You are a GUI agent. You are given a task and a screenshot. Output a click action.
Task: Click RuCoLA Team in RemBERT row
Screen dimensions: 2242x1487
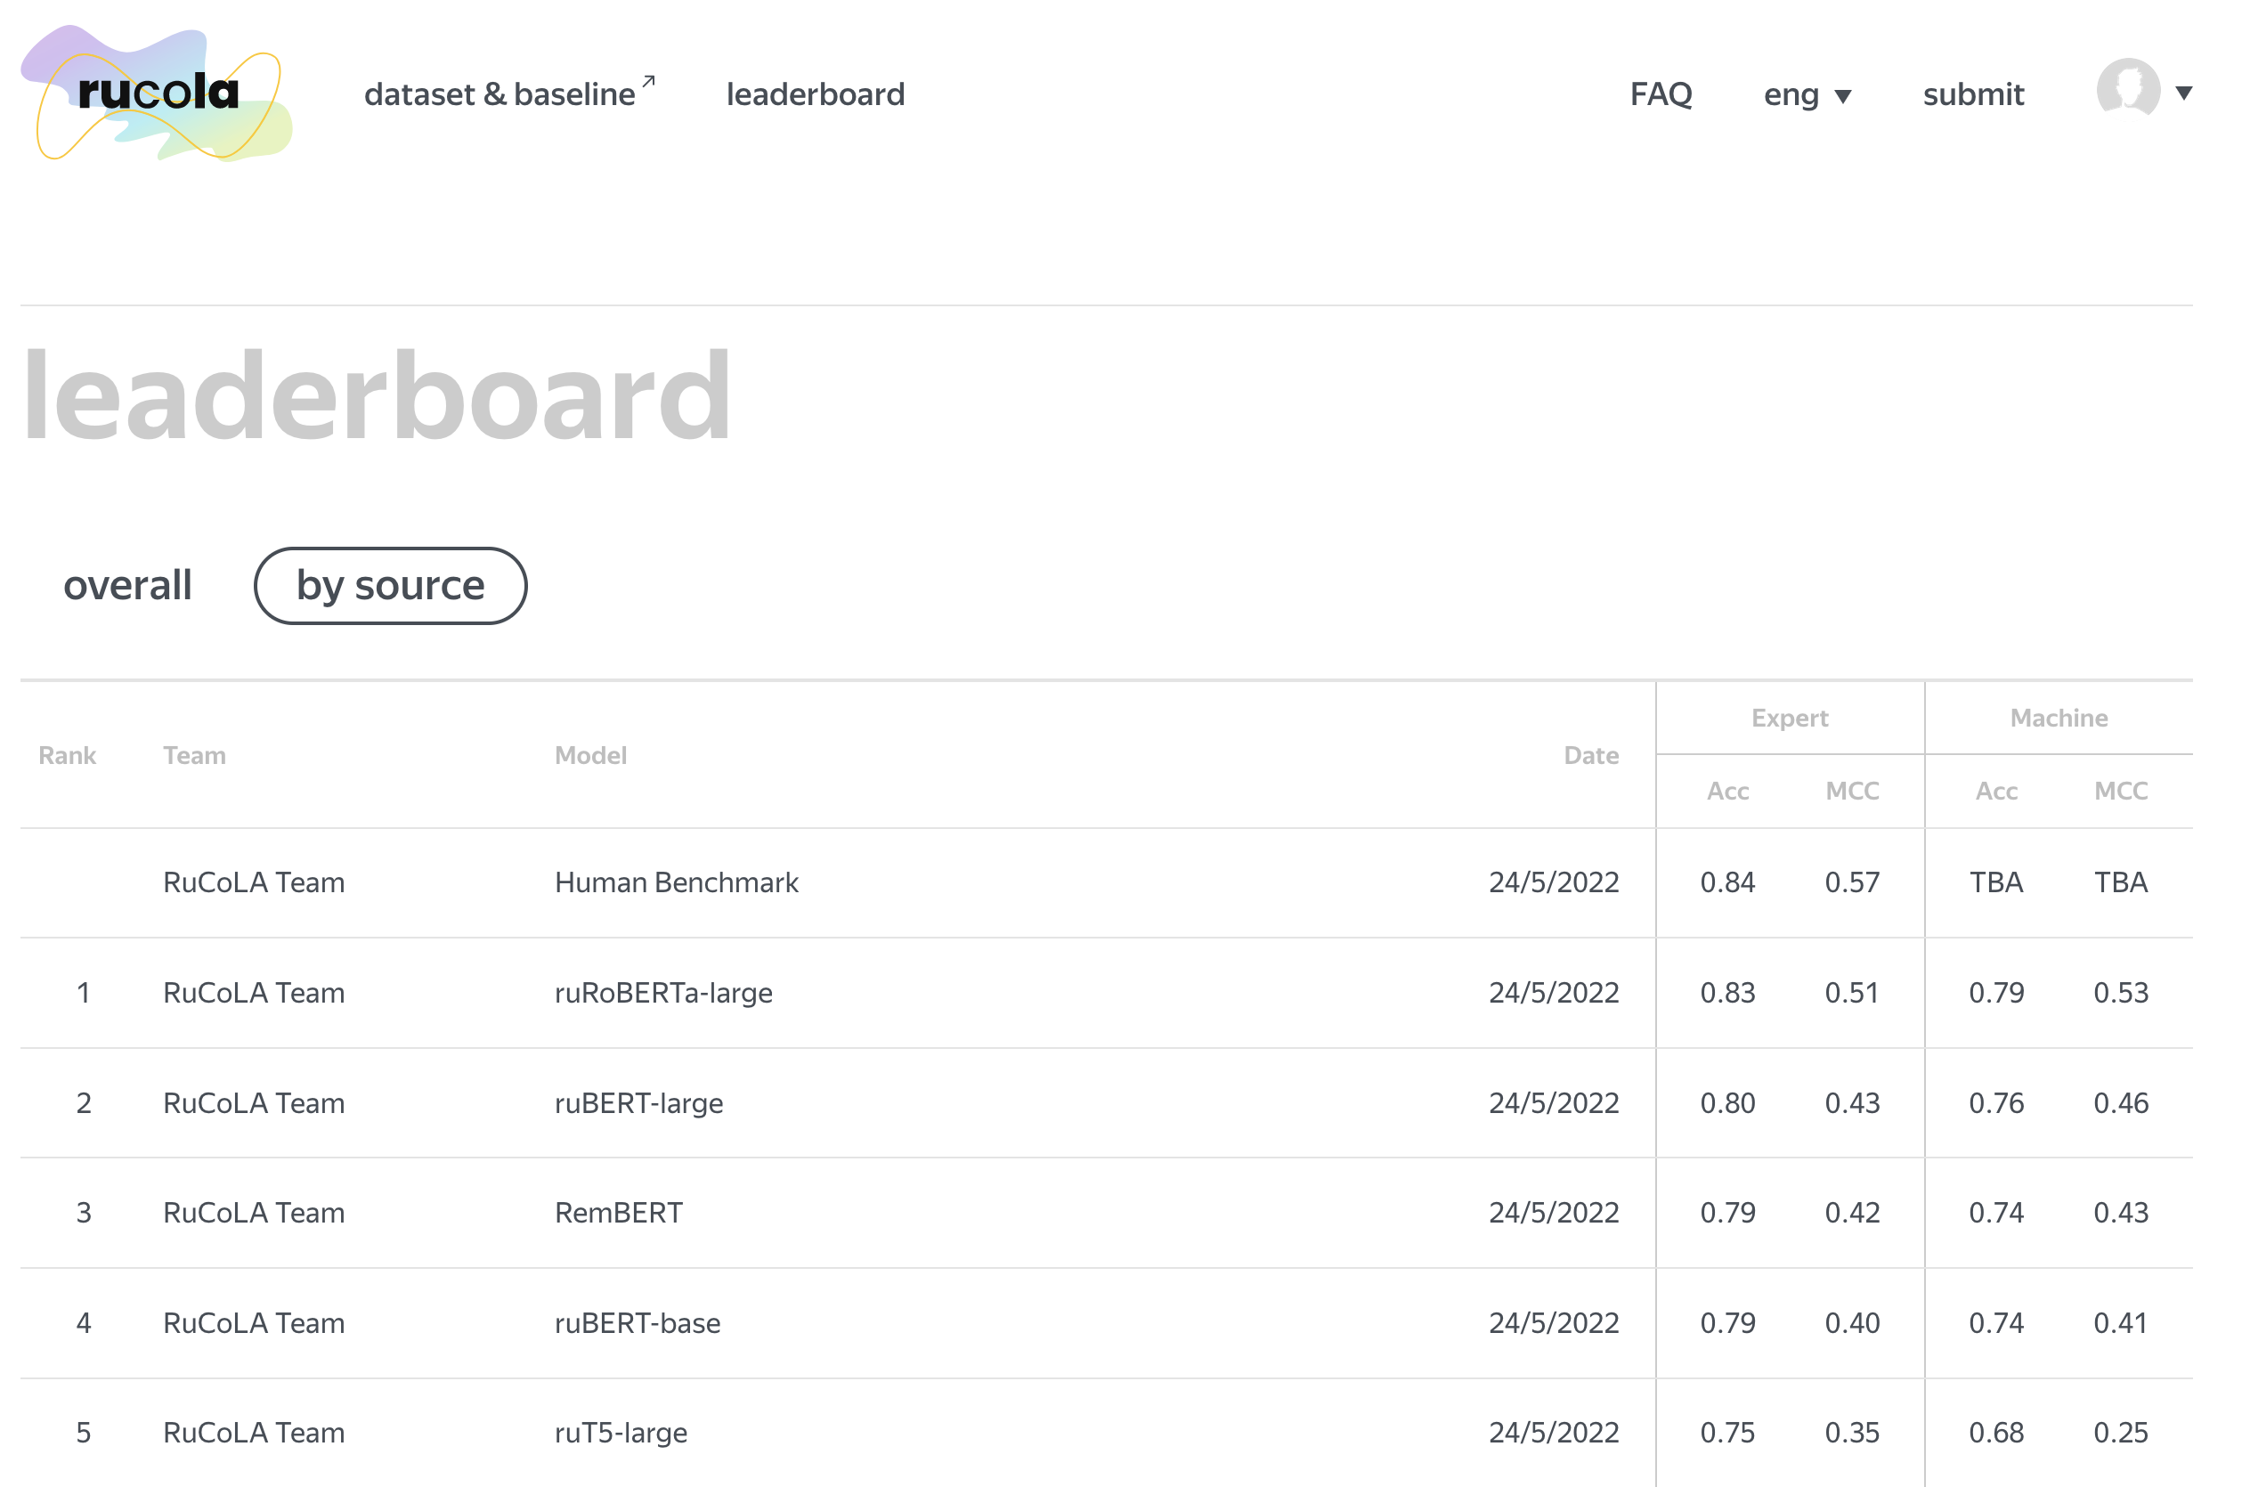(254, 1212)
